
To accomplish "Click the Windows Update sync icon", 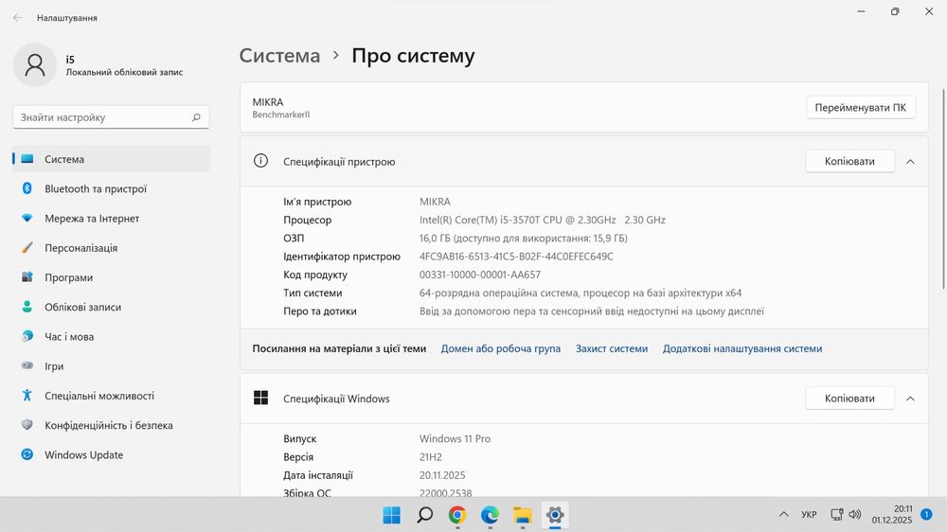I will 27,454.
